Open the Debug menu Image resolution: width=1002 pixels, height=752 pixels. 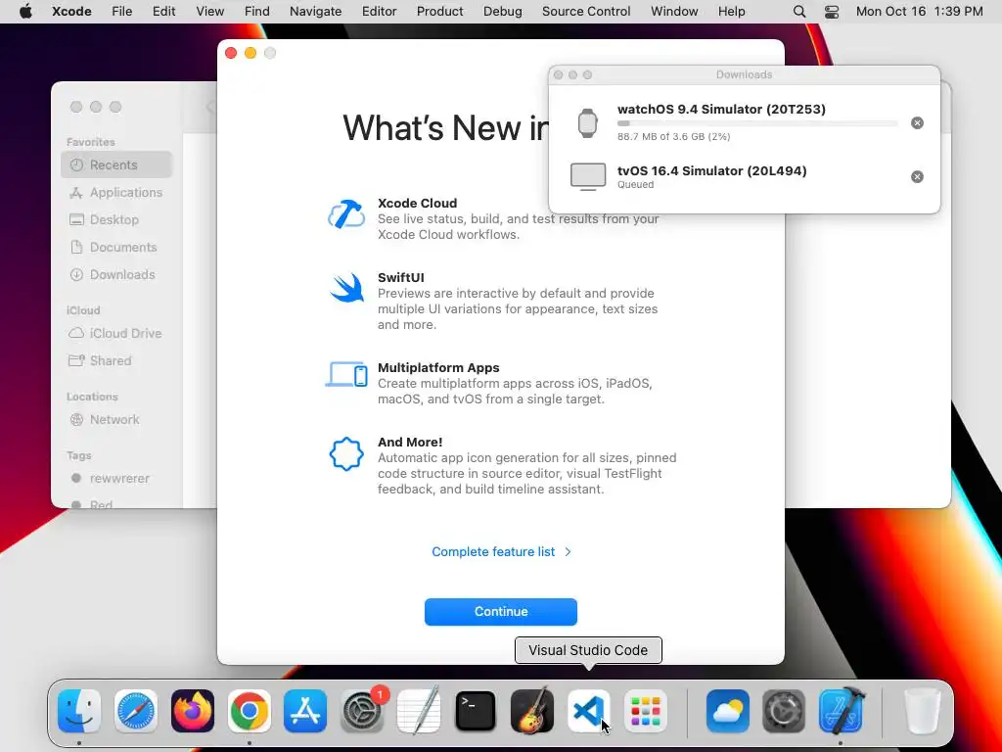pyautogui.click(x=502, y=12)
